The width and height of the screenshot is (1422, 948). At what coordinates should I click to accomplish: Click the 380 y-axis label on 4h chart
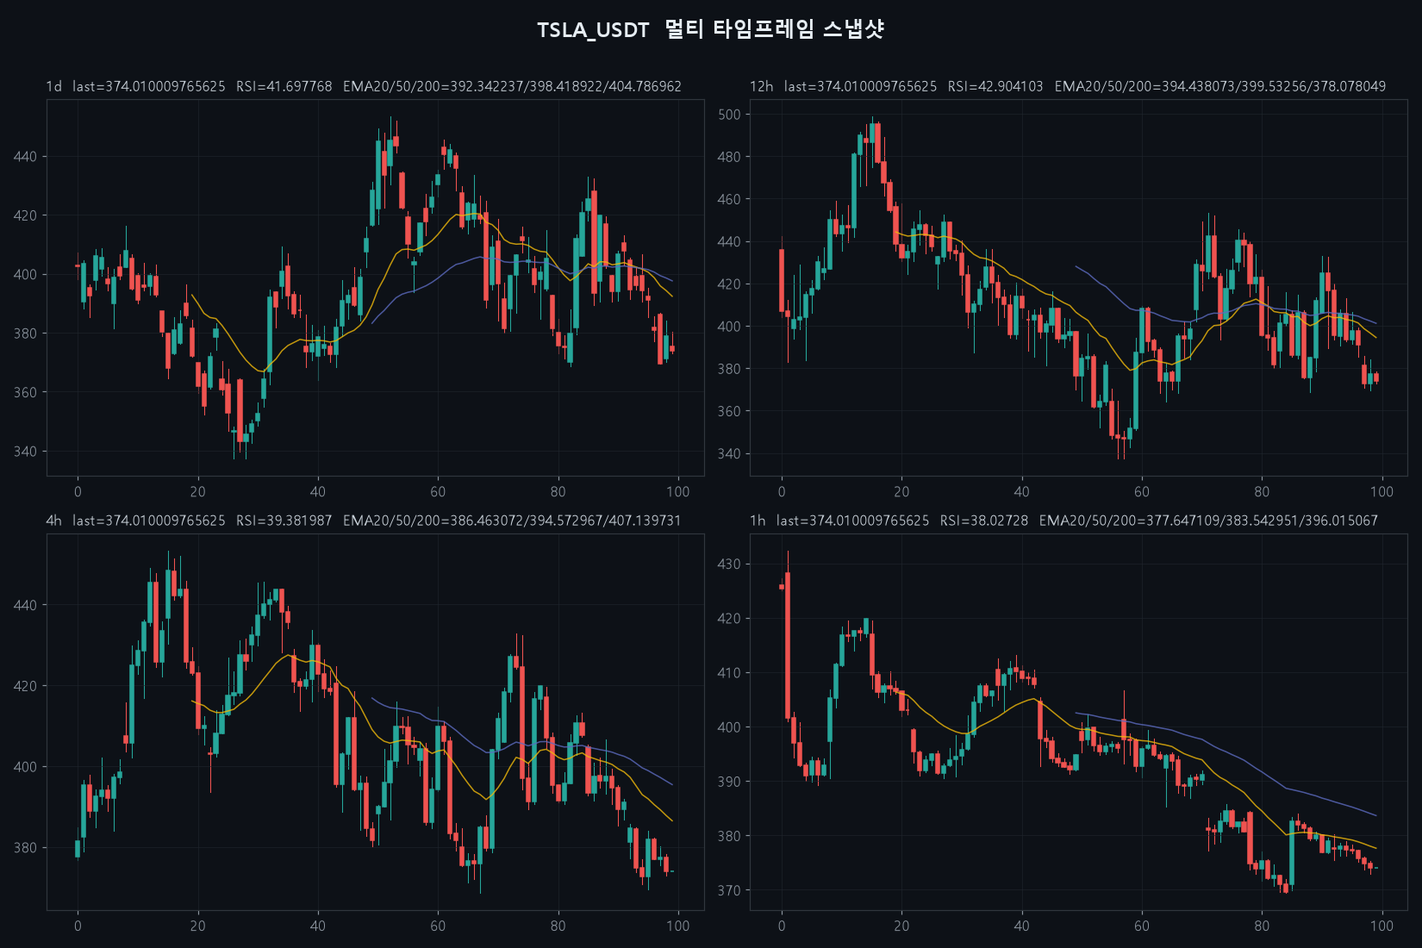(25, 848)
